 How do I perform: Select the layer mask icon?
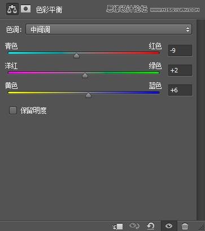26,9
